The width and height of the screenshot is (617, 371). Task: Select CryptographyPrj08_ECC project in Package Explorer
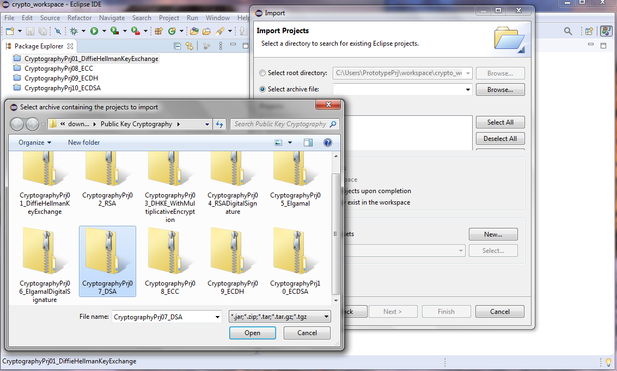coord(59,69)
